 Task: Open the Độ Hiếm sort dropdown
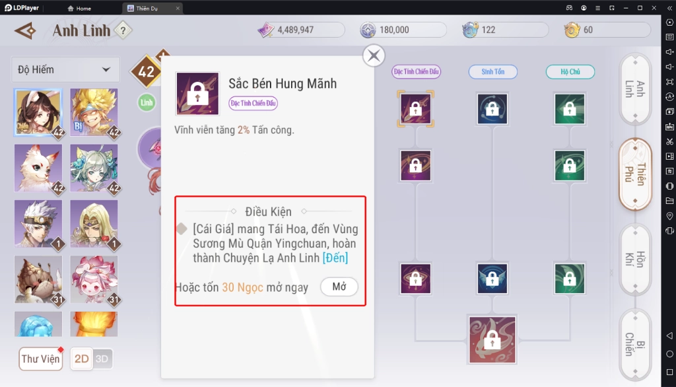[65, 69]
